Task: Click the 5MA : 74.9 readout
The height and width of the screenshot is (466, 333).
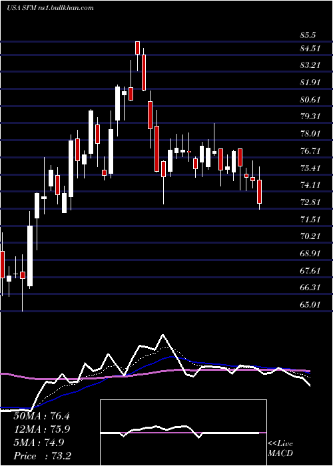Action: 39,443
